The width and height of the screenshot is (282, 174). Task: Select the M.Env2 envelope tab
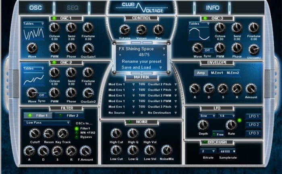click(x=232, y=73)
